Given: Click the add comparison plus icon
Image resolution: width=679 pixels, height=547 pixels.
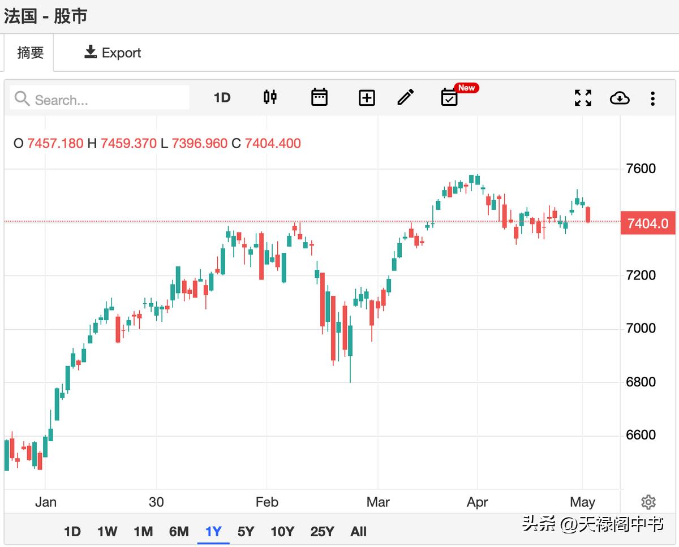Looking at the screenshot, I should coord(367,98).
